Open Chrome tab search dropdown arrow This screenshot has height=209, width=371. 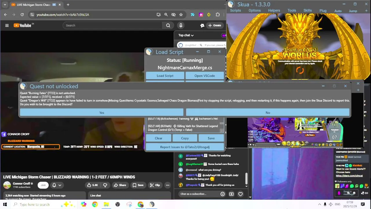point(5,5)
